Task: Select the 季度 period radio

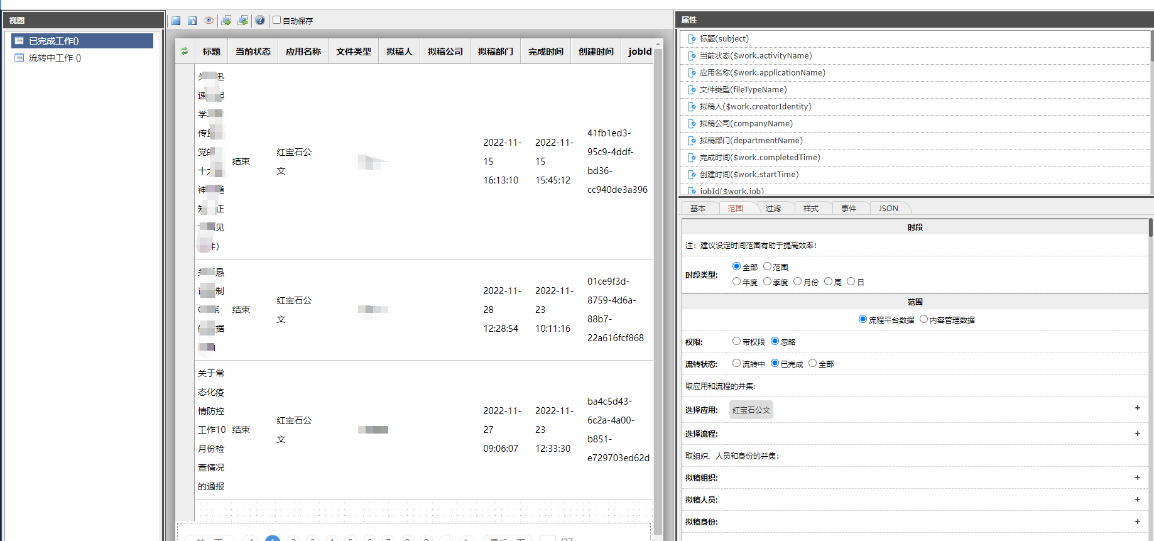Action: (x=767, y=281)
